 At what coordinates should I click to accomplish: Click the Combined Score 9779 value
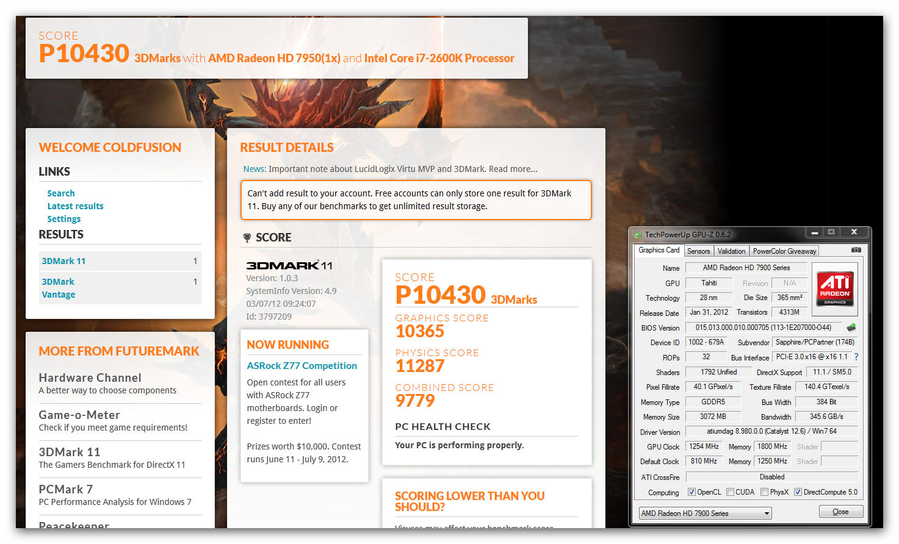pyautogui.click(x=415, y=401)
